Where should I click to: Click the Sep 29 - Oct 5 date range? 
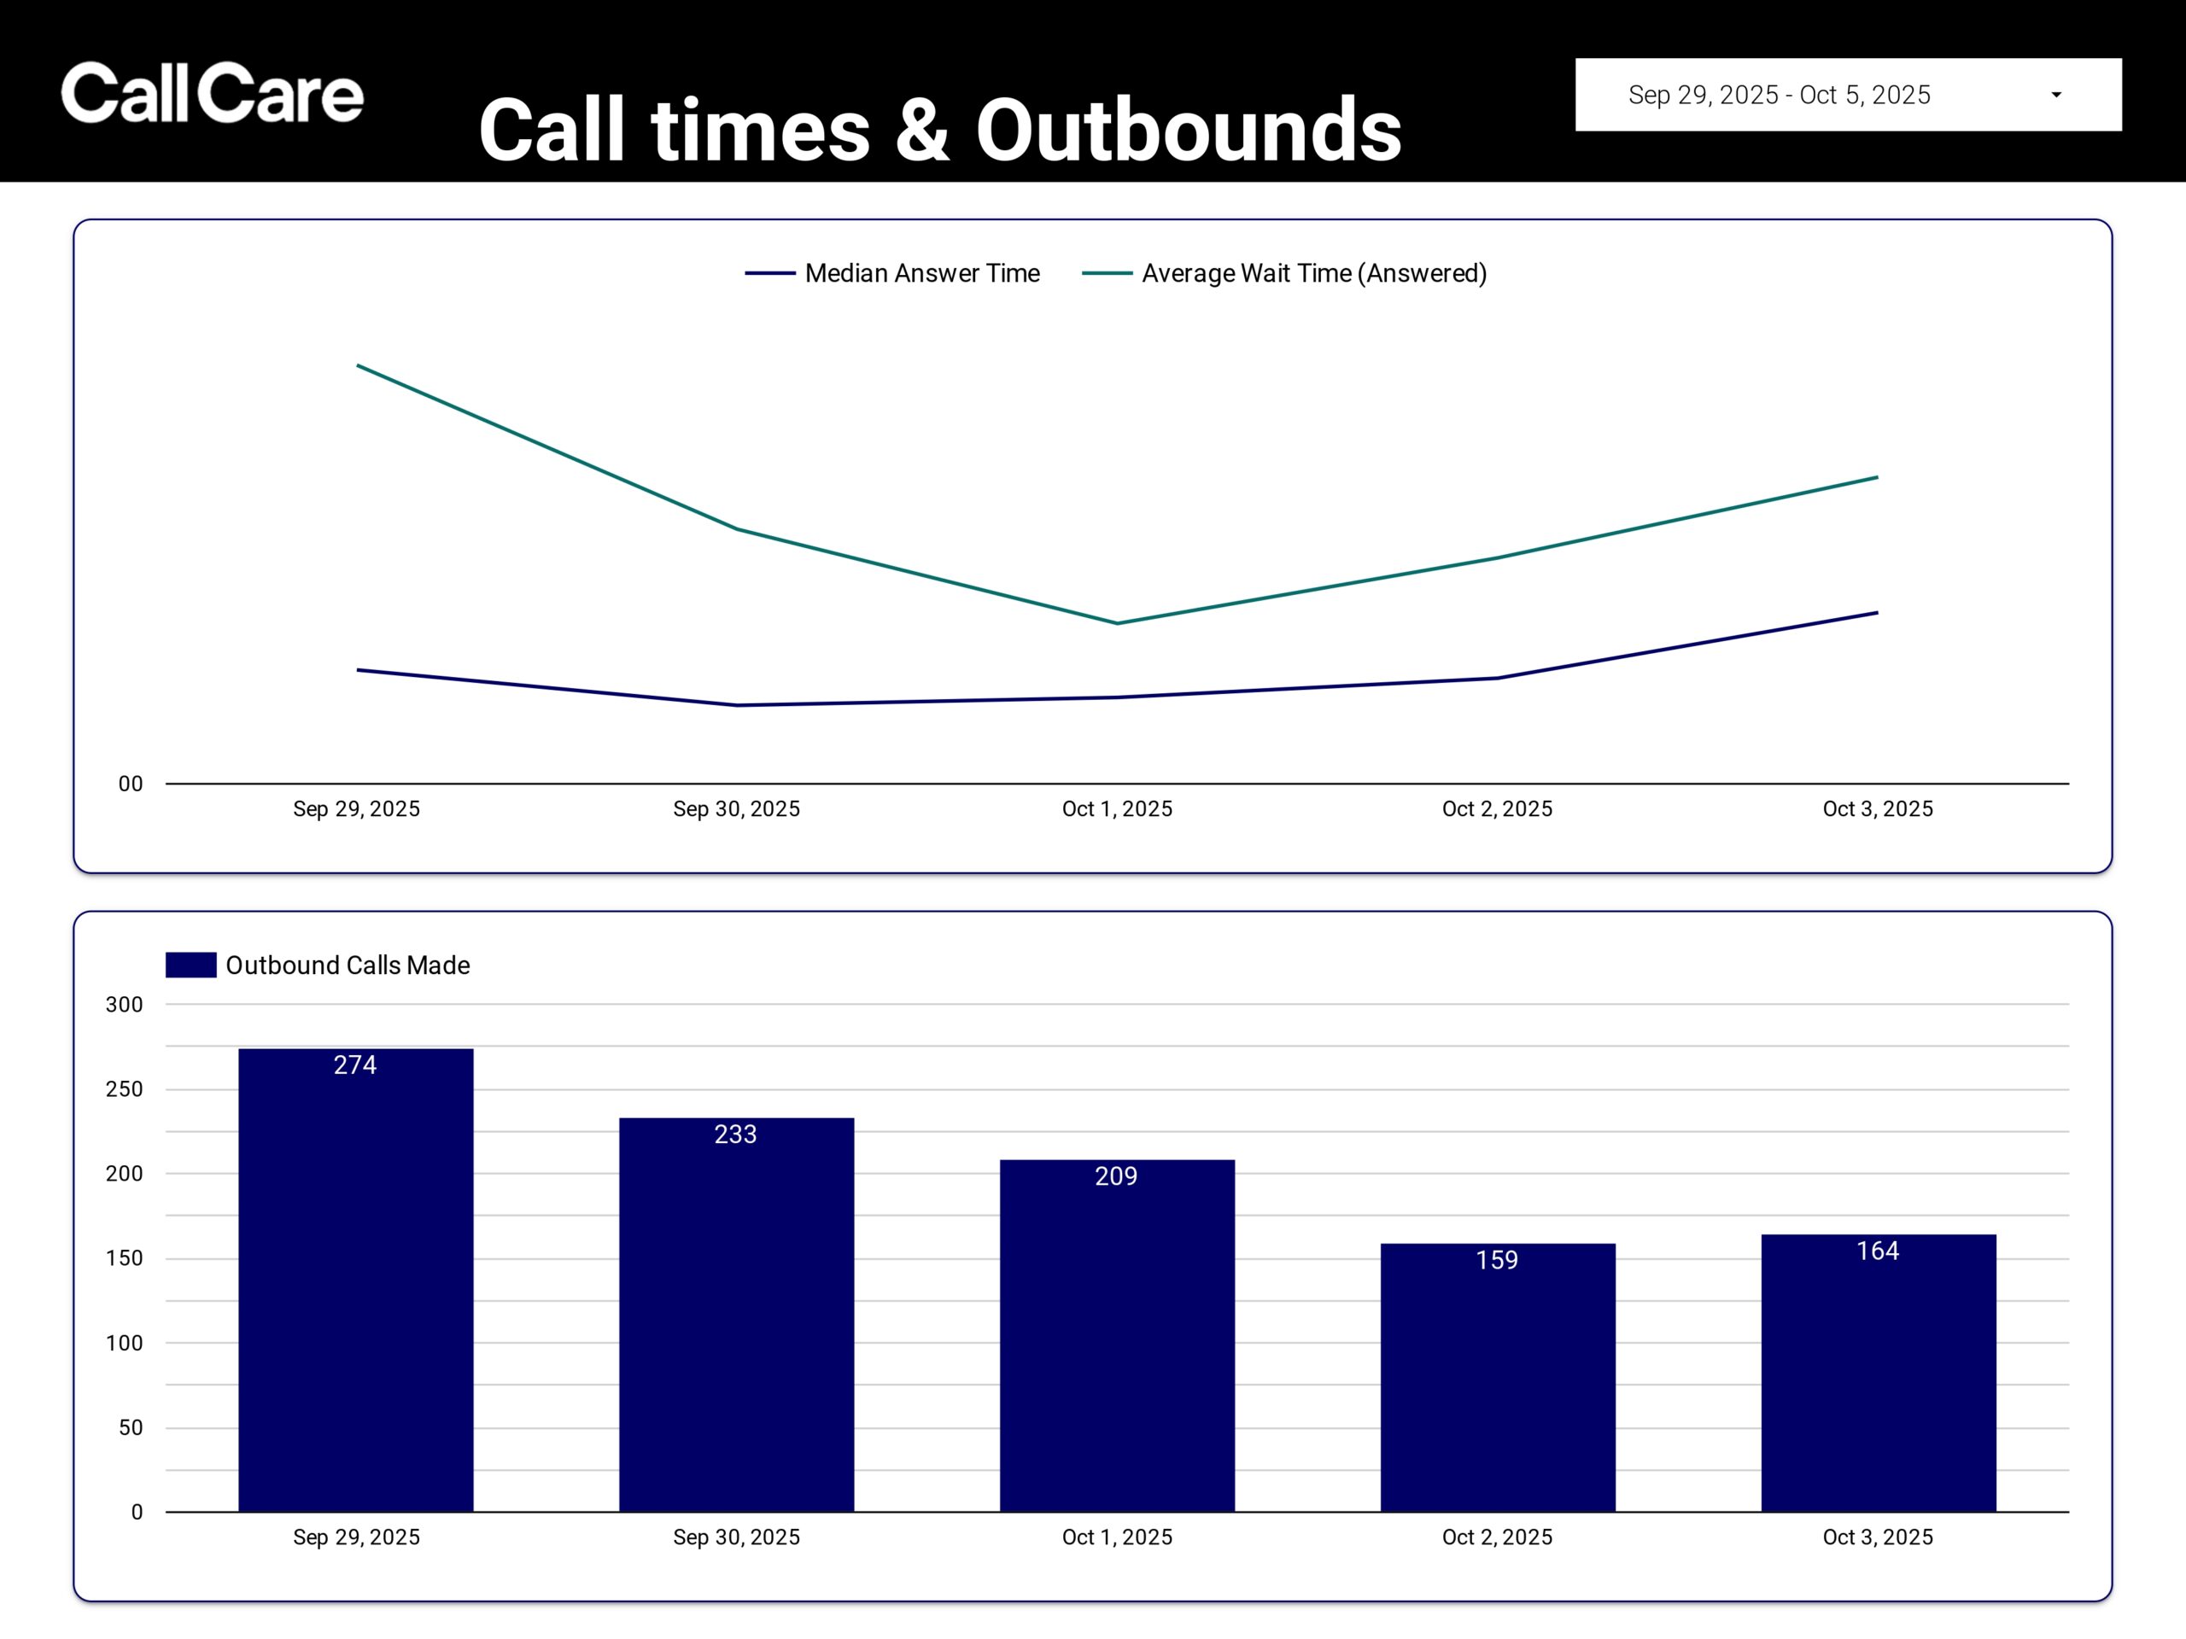pyautogui.click(x=1779, y=95)
